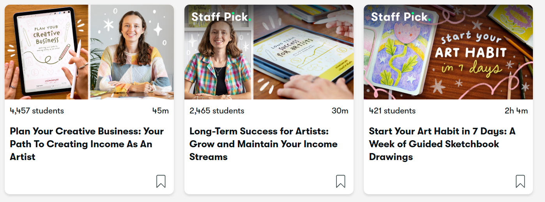545x202 pixels.
Task: Save Long-Term Success for Artists with bookmark icon
Action: pos(341,181)
